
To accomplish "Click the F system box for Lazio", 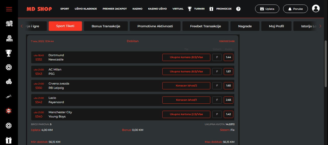I will 217,100.
